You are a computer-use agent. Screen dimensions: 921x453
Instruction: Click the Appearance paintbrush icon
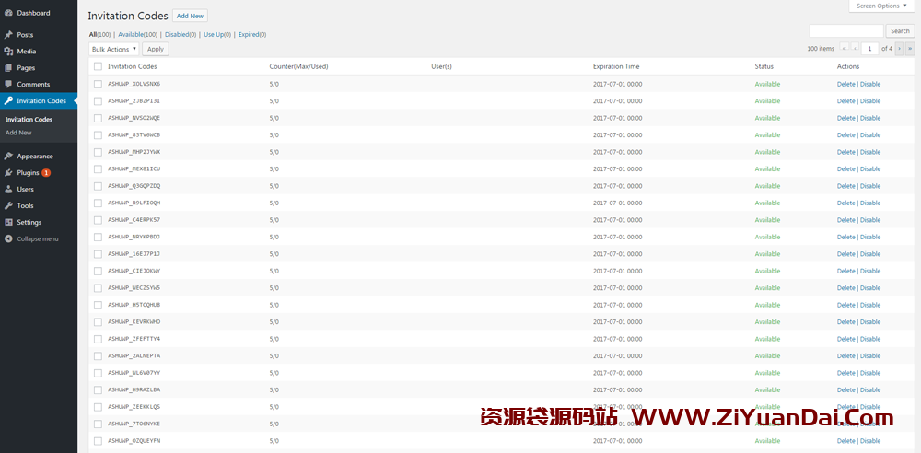click(8, 157)
